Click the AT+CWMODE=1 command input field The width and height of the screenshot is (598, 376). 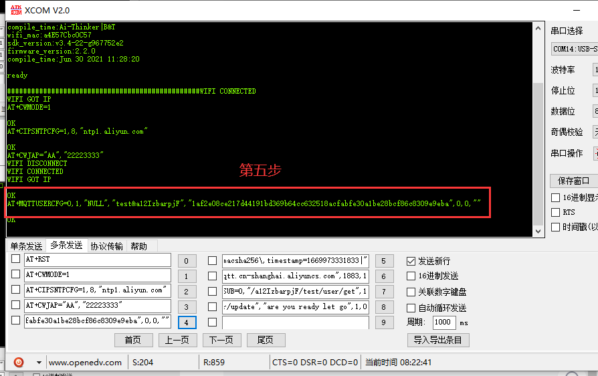(x=97, y=275)
